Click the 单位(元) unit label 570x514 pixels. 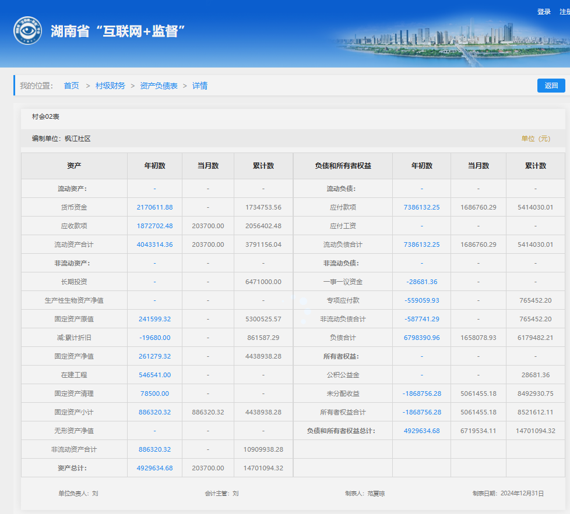[x=536, y=139]
